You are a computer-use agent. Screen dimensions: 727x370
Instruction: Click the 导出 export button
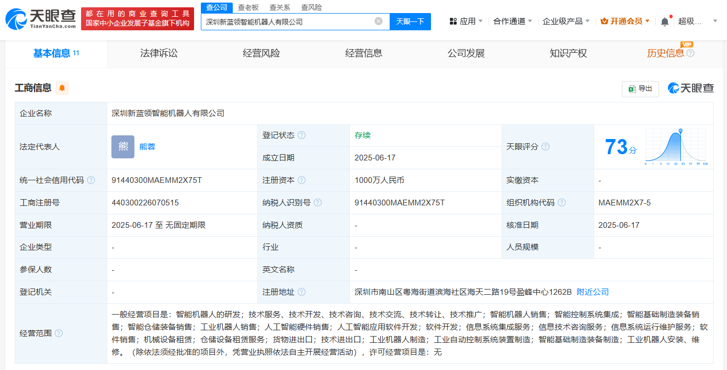(640, 89)
